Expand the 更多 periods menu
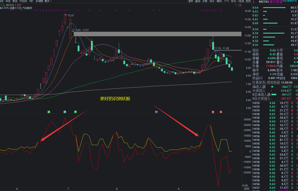This screenshot has width=298, height=191. click(x=48, y=1)
